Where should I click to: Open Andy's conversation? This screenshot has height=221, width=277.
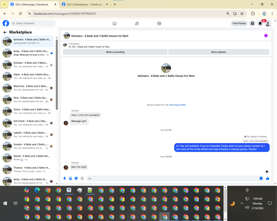[x=28, y=53]
